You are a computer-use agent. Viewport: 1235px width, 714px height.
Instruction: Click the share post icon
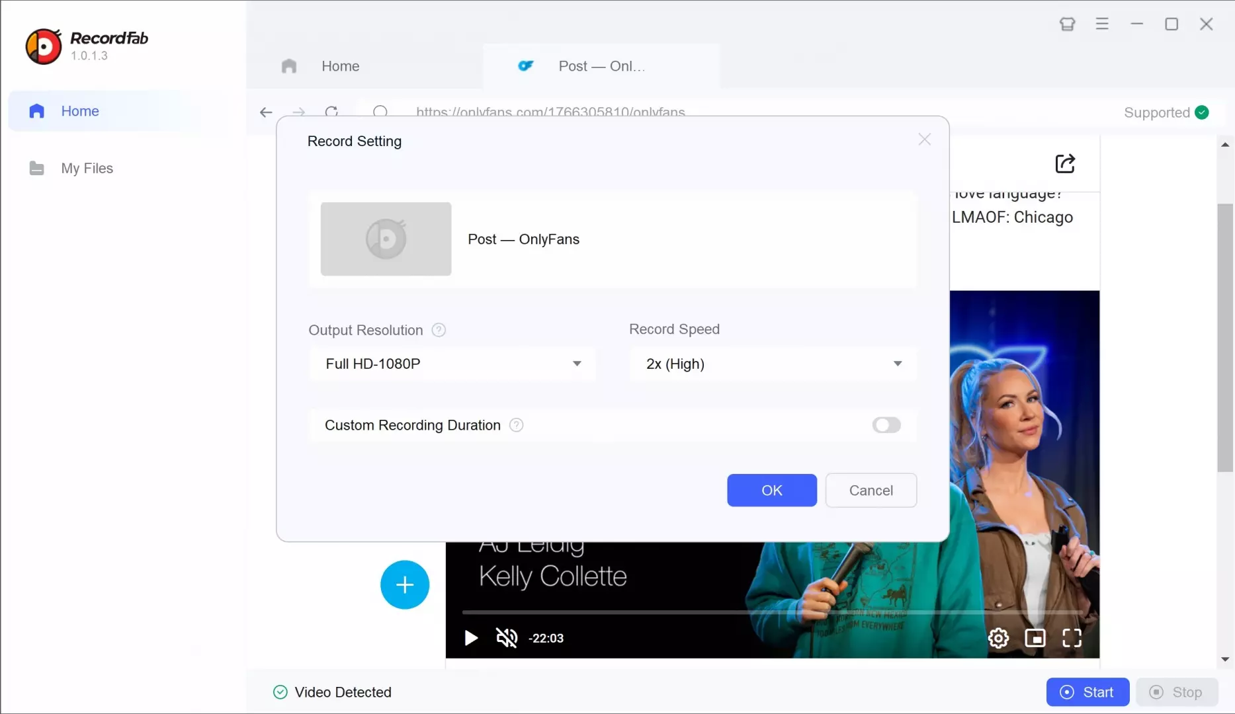pos(1065,163)
